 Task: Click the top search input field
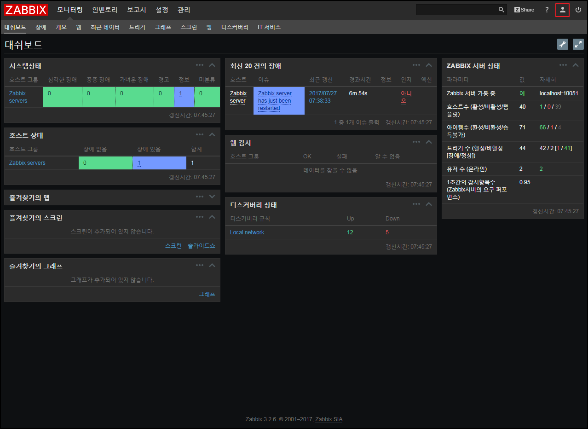coord(456,10)
